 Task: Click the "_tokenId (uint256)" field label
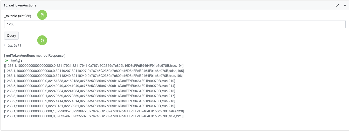click(18, 16)
